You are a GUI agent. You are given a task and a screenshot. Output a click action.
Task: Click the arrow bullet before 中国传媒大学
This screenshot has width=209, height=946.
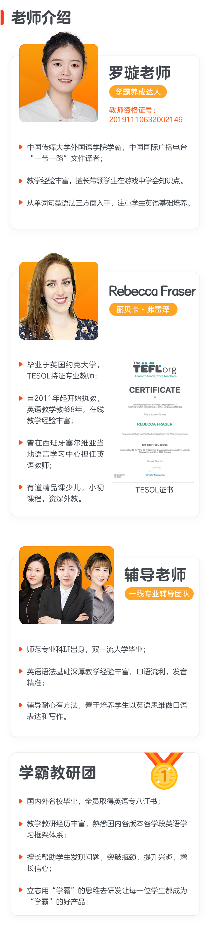[21, 147]
